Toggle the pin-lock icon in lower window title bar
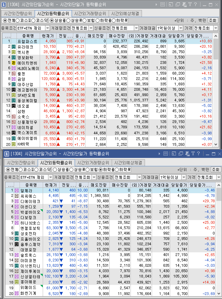 [x=187, y=154]
